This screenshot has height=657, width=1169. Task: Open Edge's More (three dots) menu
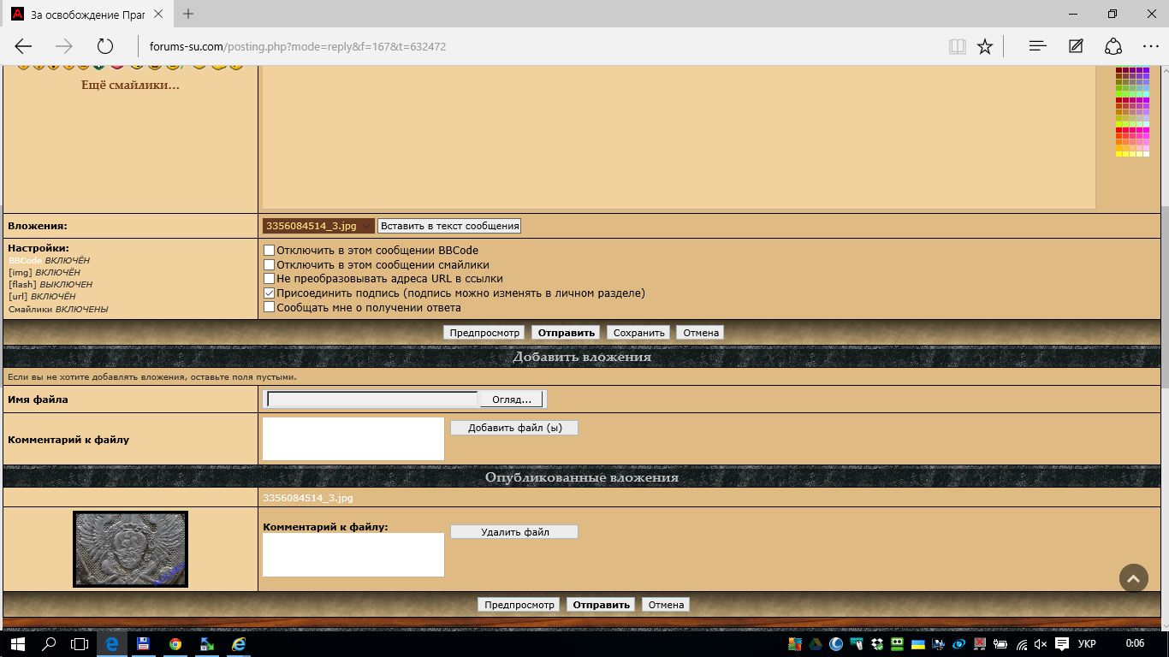coord(1150,46)
